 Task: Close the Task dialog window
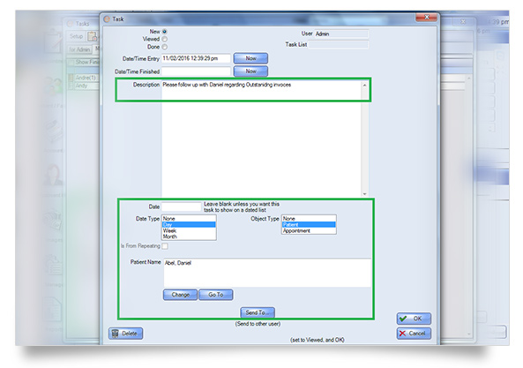(426, 18)
